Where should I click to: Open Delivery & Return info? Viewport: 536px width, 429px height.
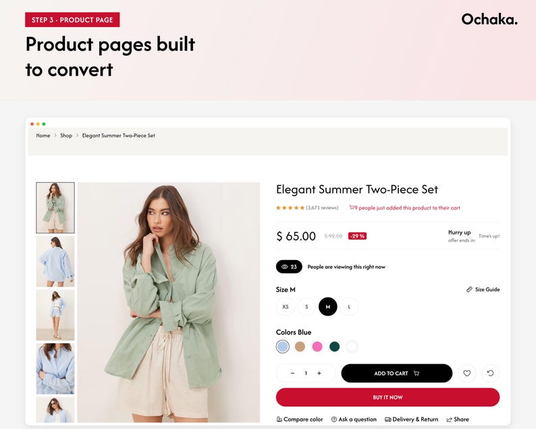[411, 419]
